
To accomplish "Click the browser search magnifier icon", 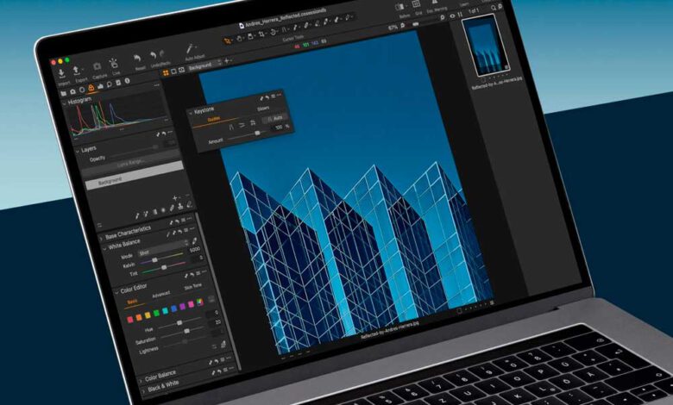I will pyautogui.click(x=493, y=8).
